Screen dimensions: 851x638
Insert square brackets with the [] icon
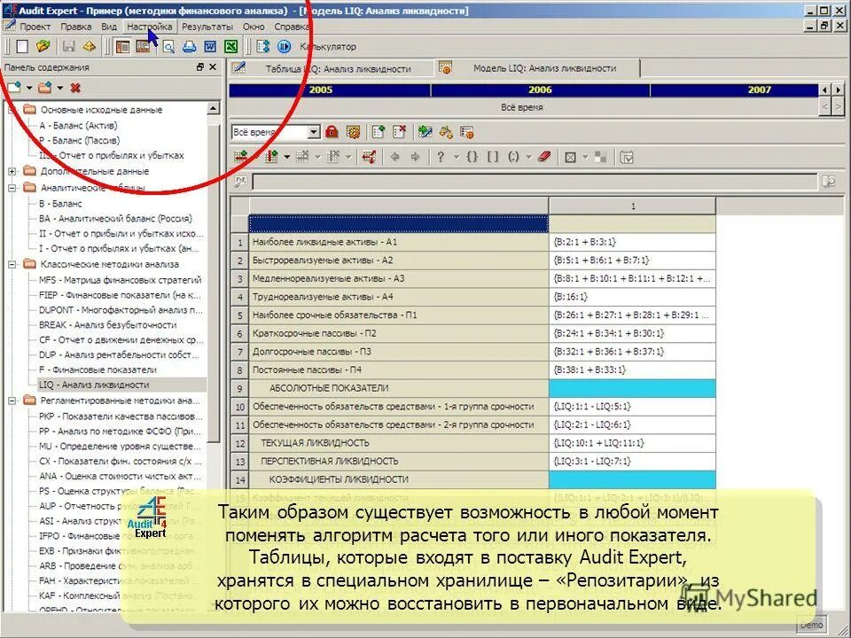point(492,158)
